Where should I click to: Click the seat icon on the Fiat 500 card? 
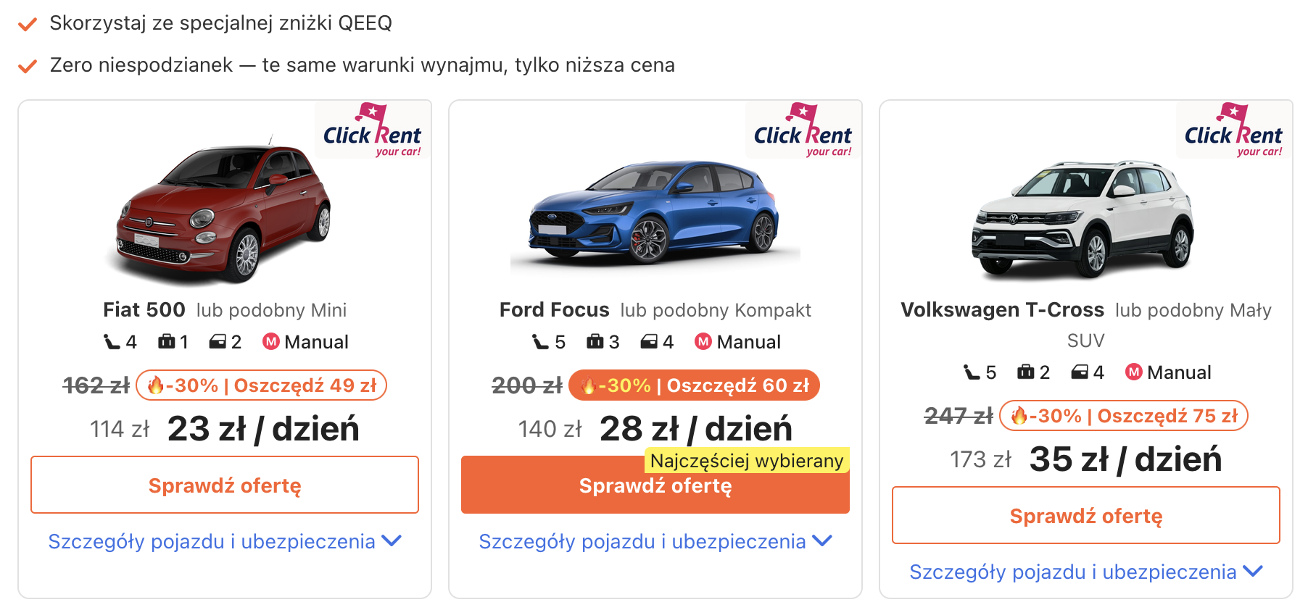pos(112,342)
